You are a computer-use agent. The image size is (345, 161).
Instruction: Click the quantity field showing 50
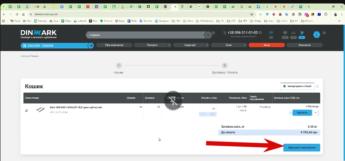coord(208,109)
